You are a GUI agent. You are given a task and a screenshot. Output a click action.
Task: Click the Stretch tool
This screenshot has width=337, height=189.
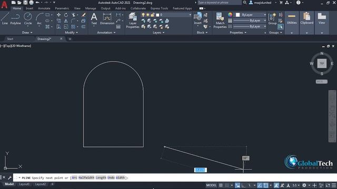tap(58, 27)
